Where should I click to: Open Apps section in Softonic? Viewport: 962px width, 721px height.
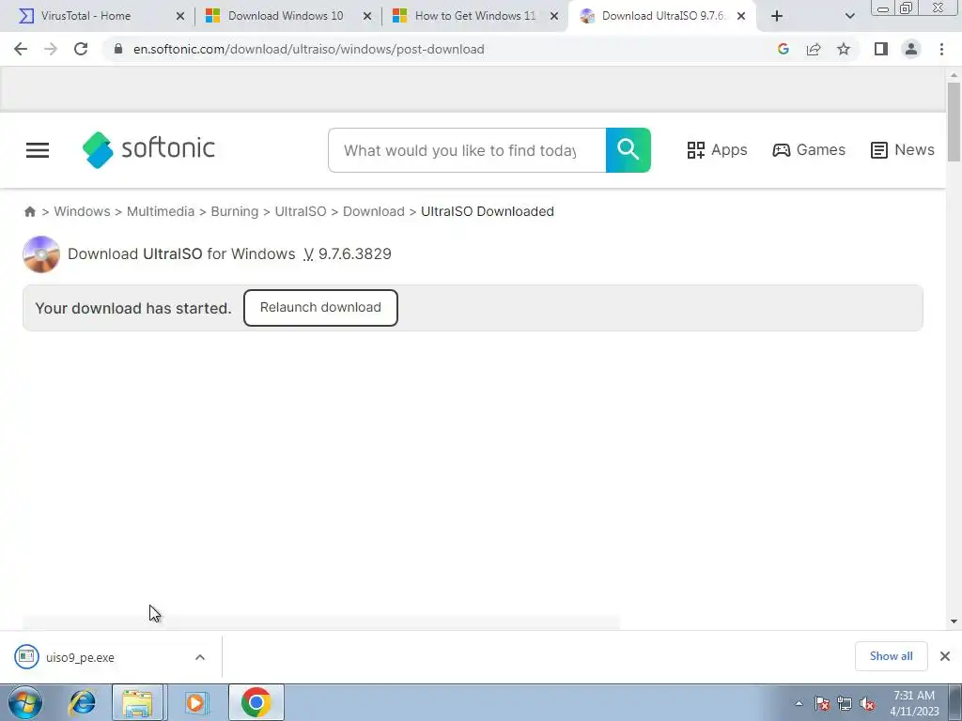click(717, 149)
